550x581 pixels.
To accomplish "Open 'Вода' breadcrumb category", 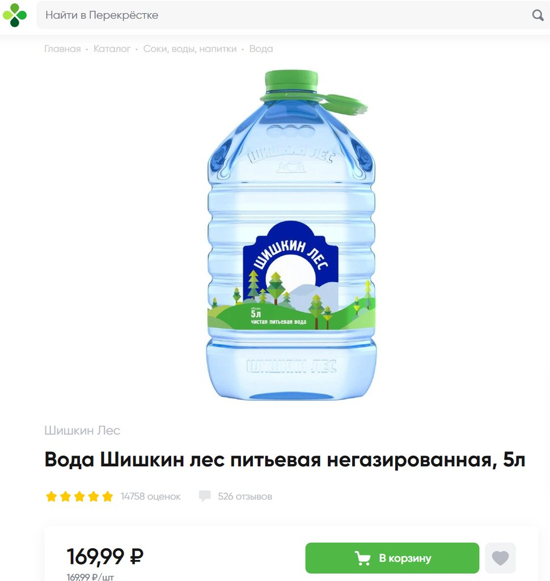I will [x=261, y=49].
